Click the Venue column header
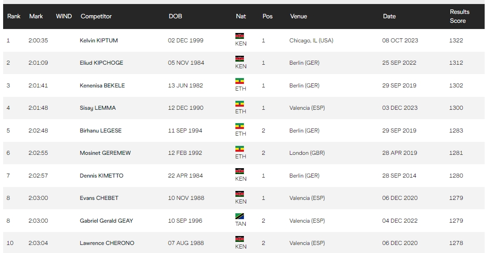This screenshot has width=486, height=253. click(298, 16)
